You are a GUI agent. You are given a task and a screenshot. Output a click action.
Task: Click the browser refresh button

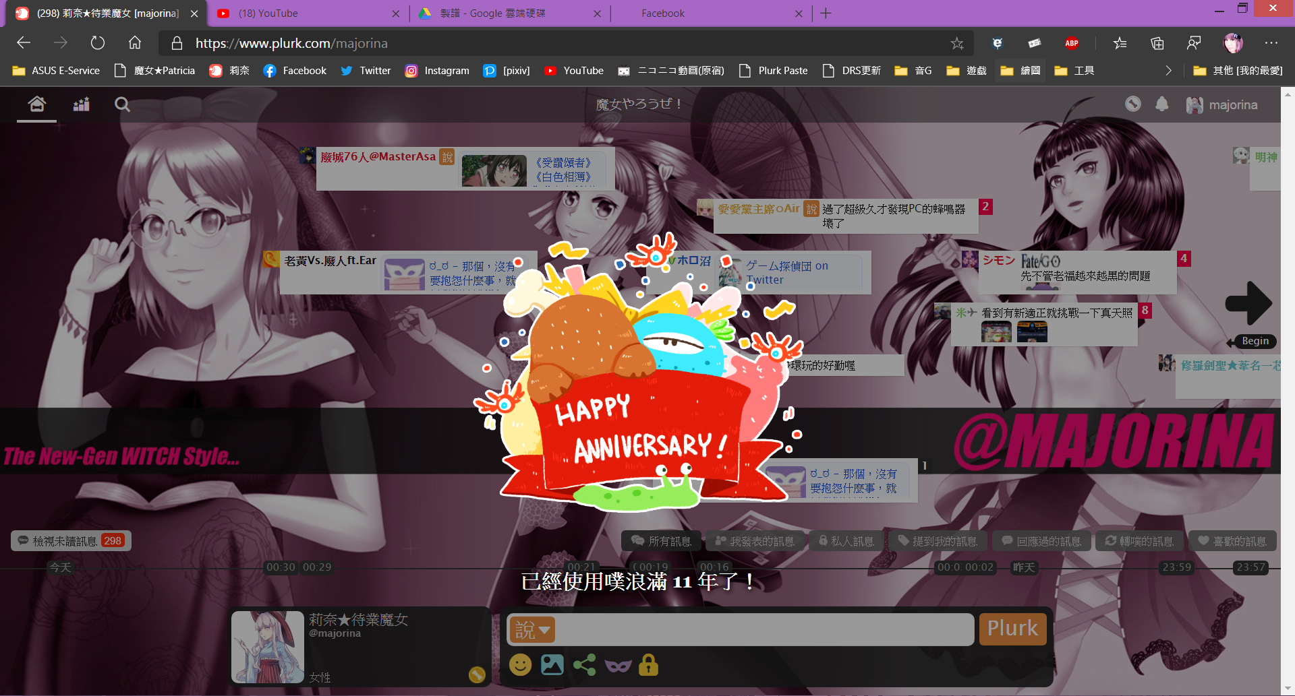click(x=98, y=43)
